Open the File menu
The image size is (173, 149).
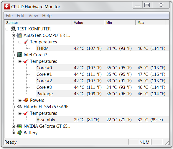pyautogui.click(x=9, y=16)
